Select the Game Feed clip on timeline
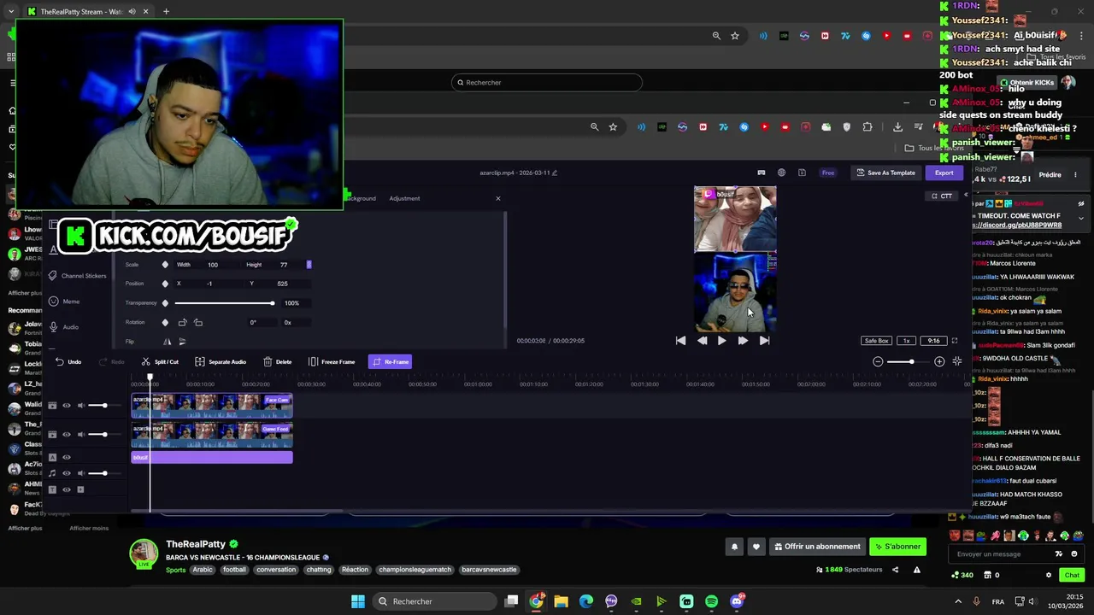This screenshot has height=615, width=1094. click(212, 435)
